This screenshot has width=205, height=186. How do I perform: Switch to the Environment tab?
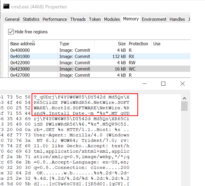154,19
